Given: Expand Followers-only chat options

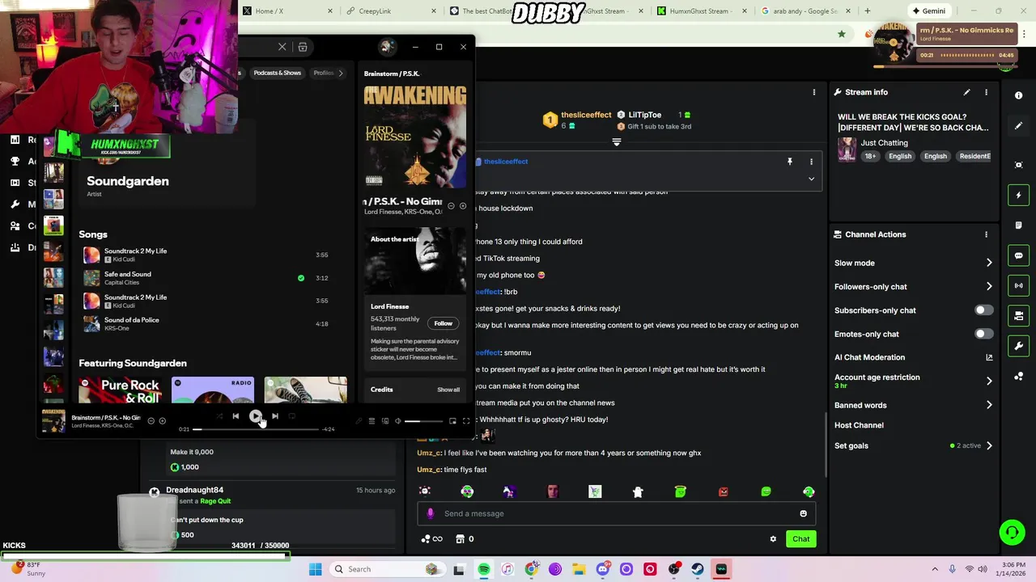Looking at the screenshot, I should [989, 286].
